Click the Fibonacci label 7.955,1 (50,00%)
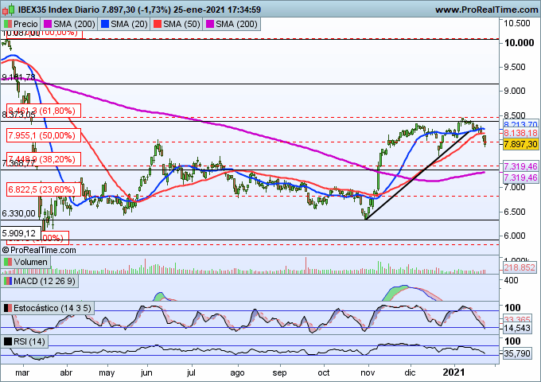Image resolution: width=541 pixels, height=382 pixels. pos(44,135)
